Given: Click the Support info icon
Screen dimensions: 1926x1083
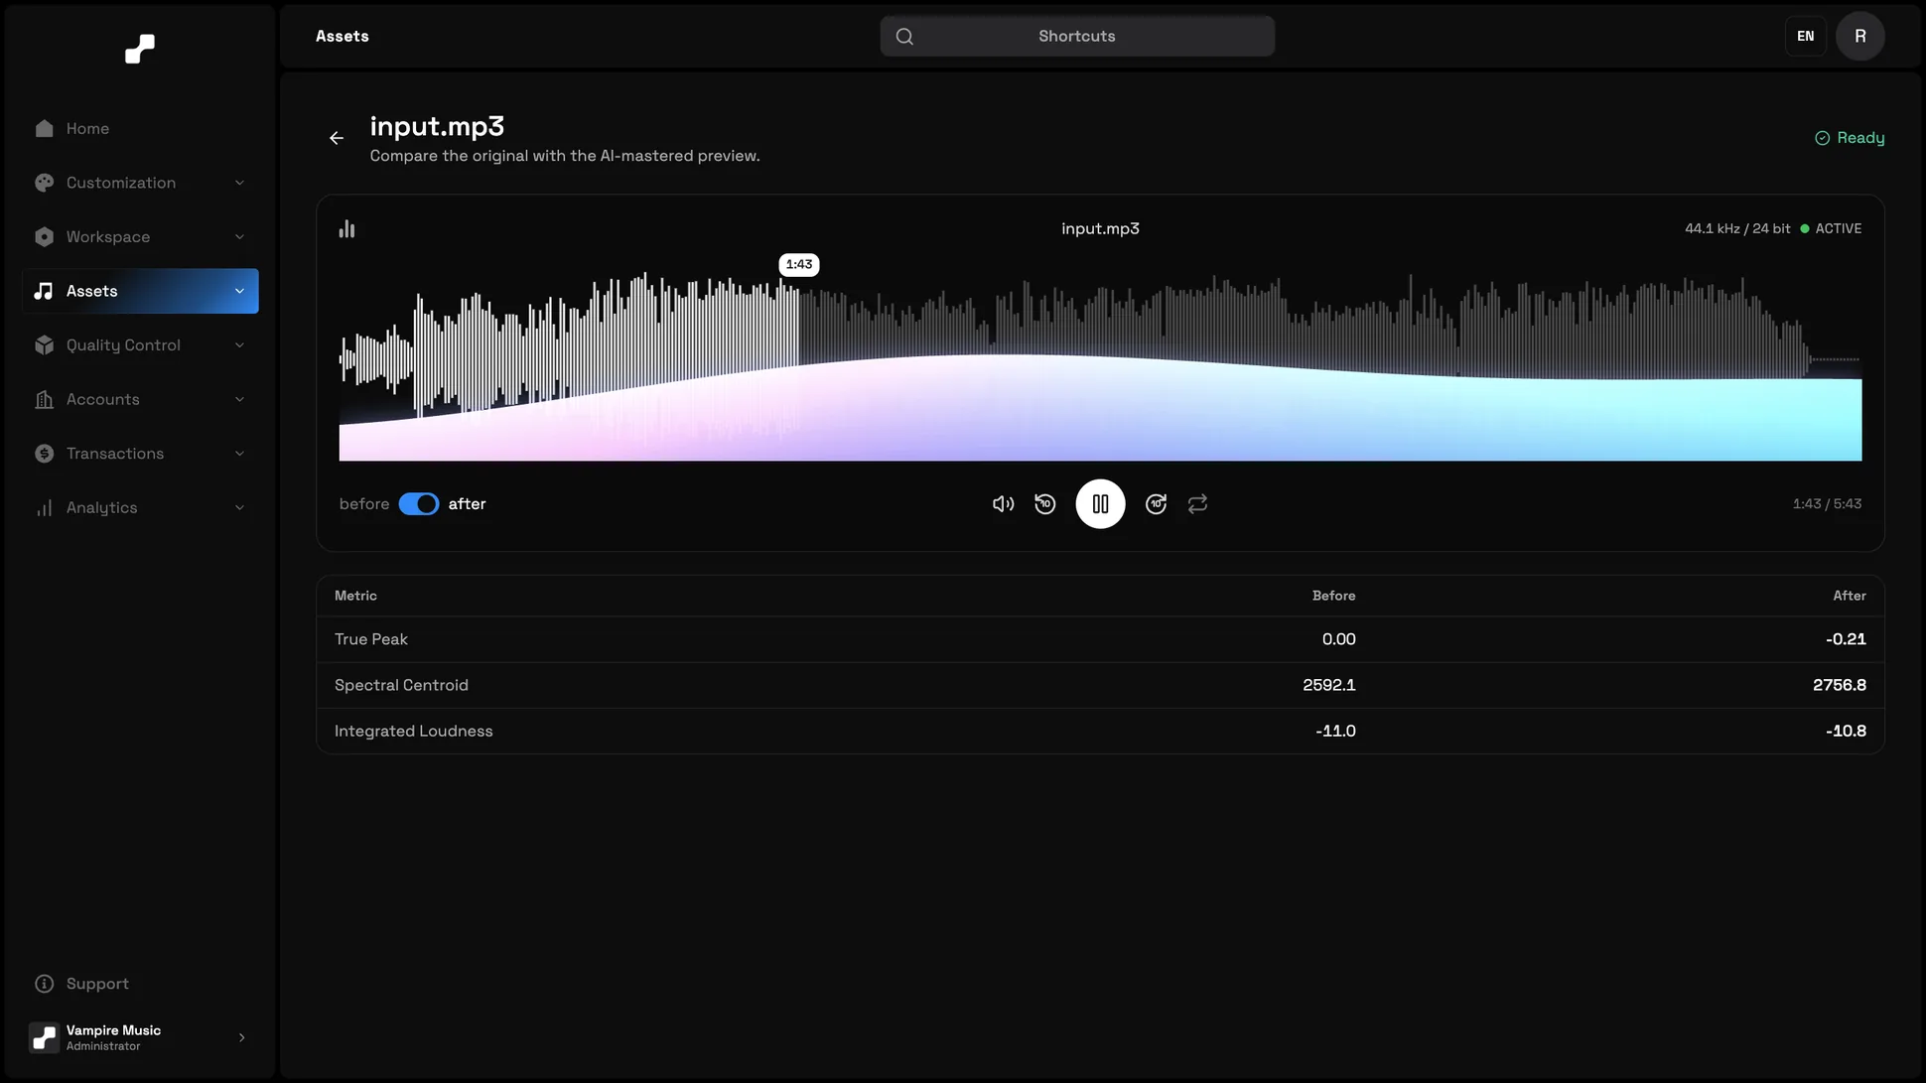Looking at the screenshot, I should (x=44, y=984).
